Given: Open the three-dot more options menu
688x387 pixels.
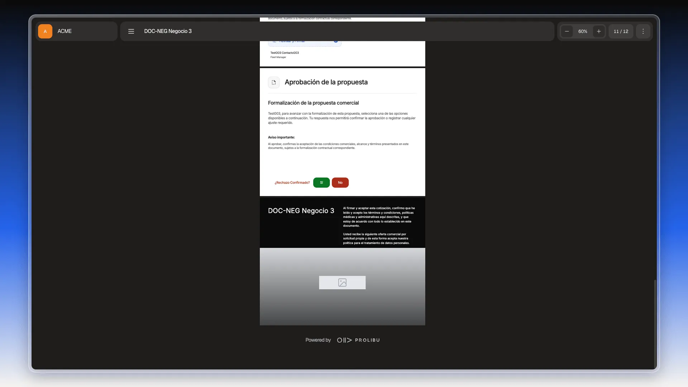Looking at the screenshot, I should 643,31.
